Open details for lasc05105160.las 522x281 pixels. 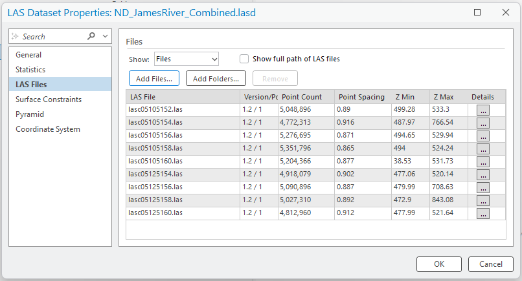click(x=482, y=162)
